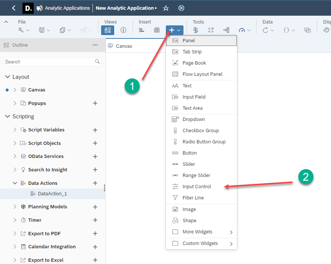The width and height of the screenshot is (331, 264).
Task: Open the Refresh dropdown under Data
Action: 268,30
